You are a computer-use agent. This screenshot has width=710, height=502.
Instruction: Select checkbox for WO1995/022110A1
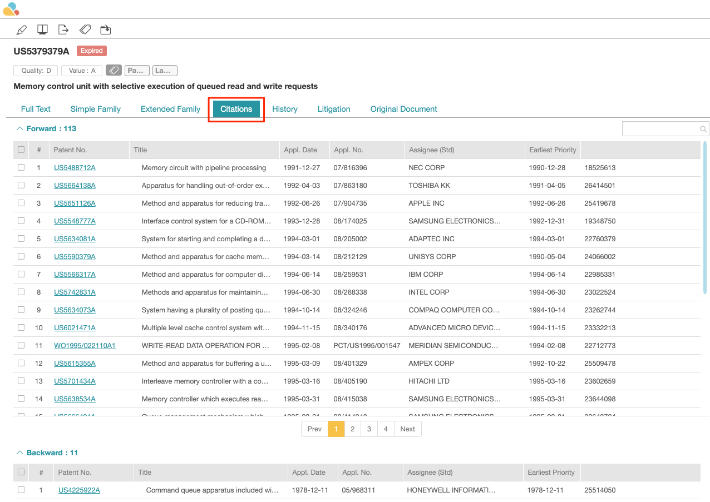click(21, 345)
